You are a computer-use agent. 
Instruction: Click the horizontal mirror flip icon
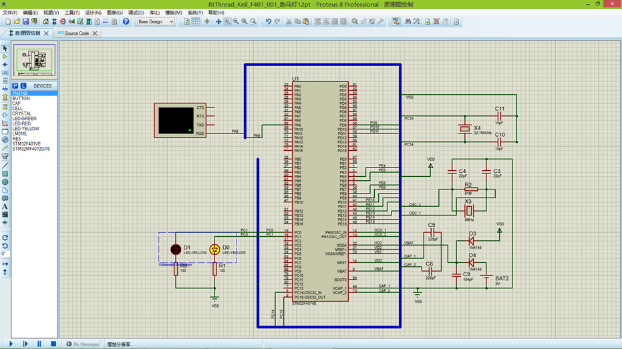click(x=5, y=264)
